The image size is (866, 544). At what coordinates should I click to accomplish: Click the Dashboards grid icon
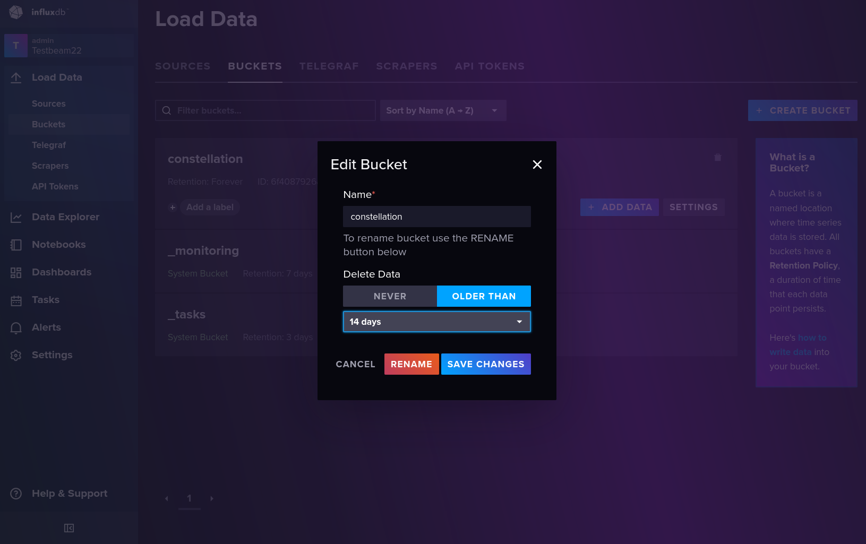coord(16,272)
